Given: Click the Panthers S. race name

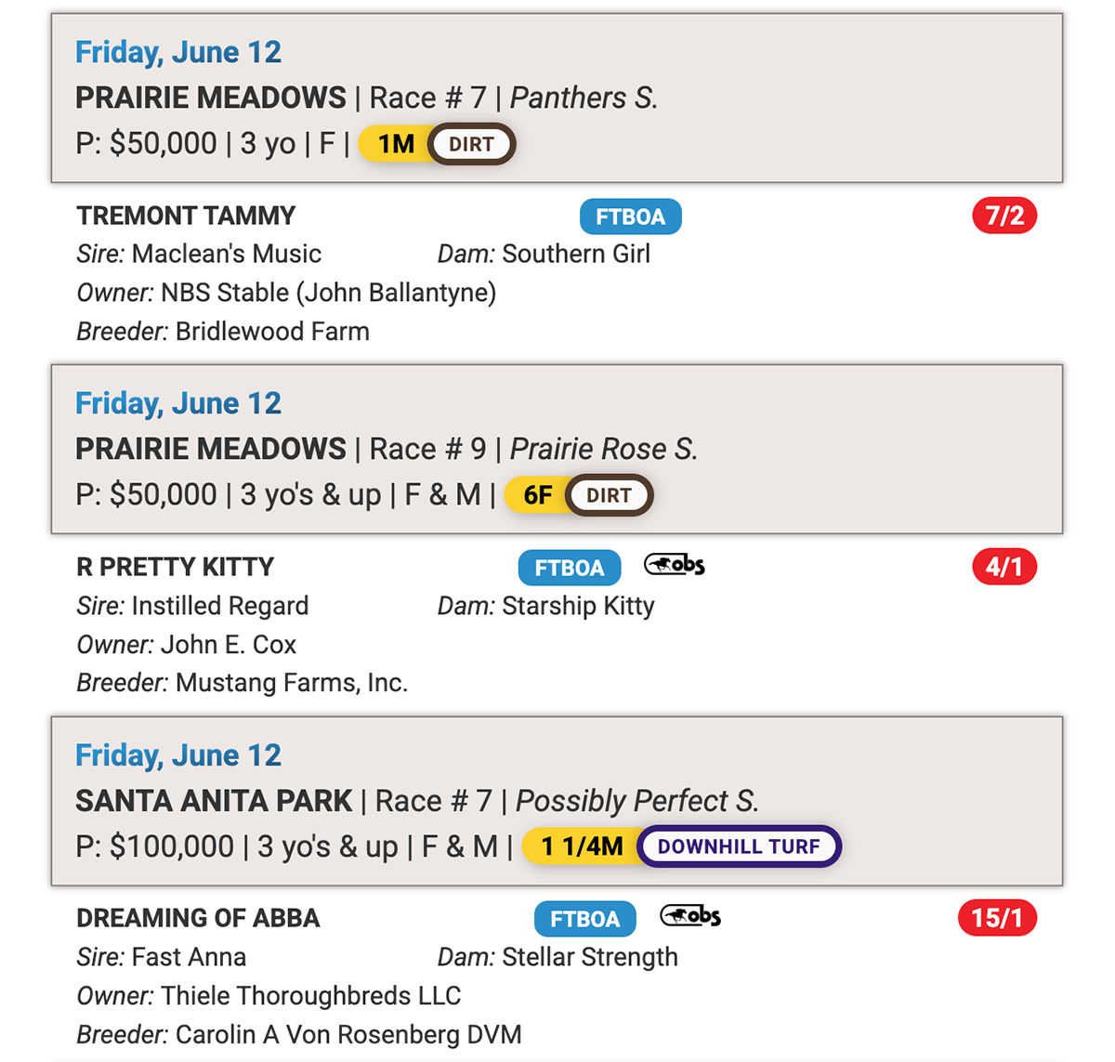Looking at the screenshot, I should click(584, 98).
